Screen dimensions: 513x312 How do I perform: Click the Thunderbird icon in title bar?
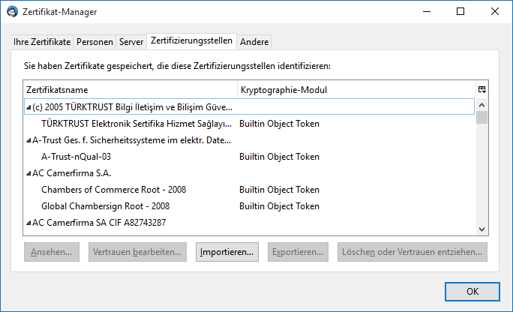12,12
